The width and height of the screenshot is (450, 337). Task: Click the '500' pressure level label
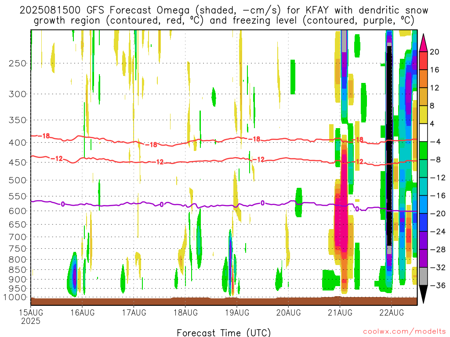18,180
